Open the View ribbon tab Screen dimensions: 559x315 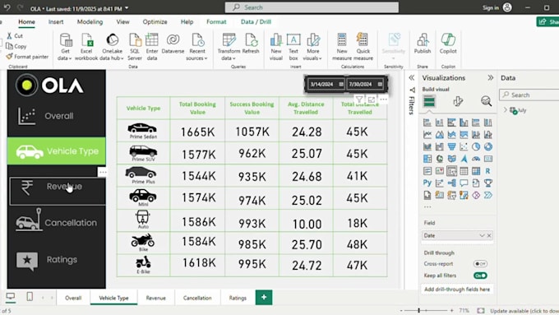coord(122,21)
